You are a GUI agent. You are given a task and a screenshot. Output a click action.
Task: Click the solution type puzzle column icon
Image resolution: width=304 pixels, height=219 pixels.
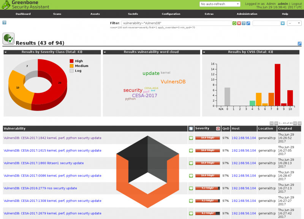click(x=191, y=129)
